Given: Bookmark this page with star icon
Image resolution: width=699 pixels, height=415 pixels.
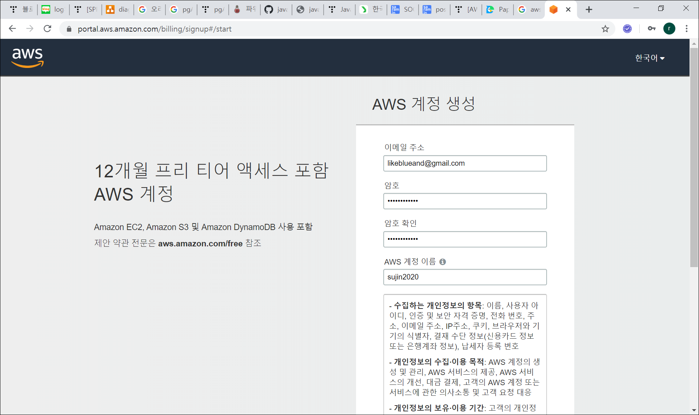Looking at the screenshot, I should tap(605, 29).
